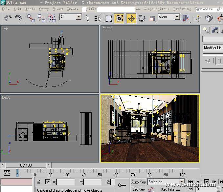Screen dimensions: 223x192
Task: Open the Modifier List dropdown
Action: click(x=212, y=48)
